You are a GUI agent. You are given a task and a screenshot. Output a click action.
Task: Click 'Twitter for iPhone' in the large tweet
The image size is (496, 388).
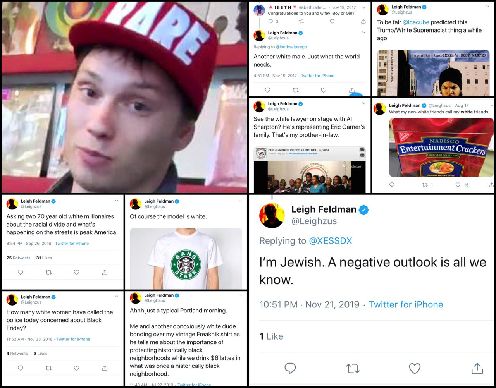pos(406,304)
